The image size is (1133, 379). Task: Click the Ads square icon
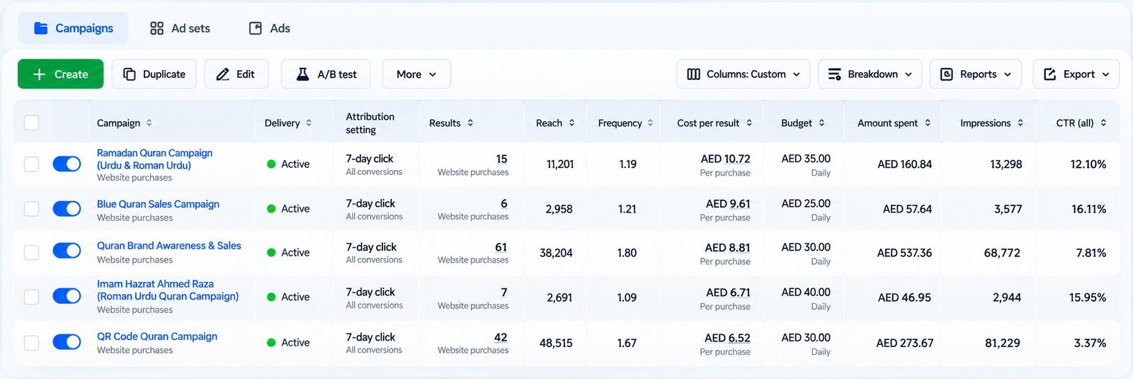click(x=256, y=28)
